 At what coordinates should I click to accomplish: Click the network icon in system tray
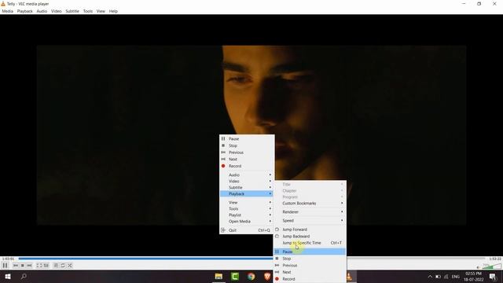(x=446, y=277)
